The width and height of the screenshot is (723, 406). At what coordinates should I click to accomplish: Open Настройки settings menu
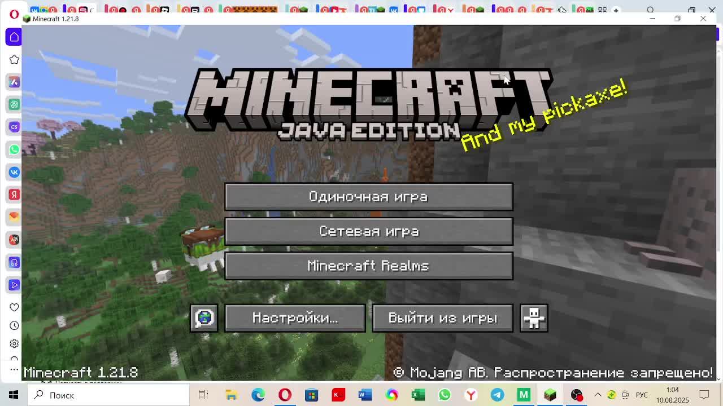point(295,318)
